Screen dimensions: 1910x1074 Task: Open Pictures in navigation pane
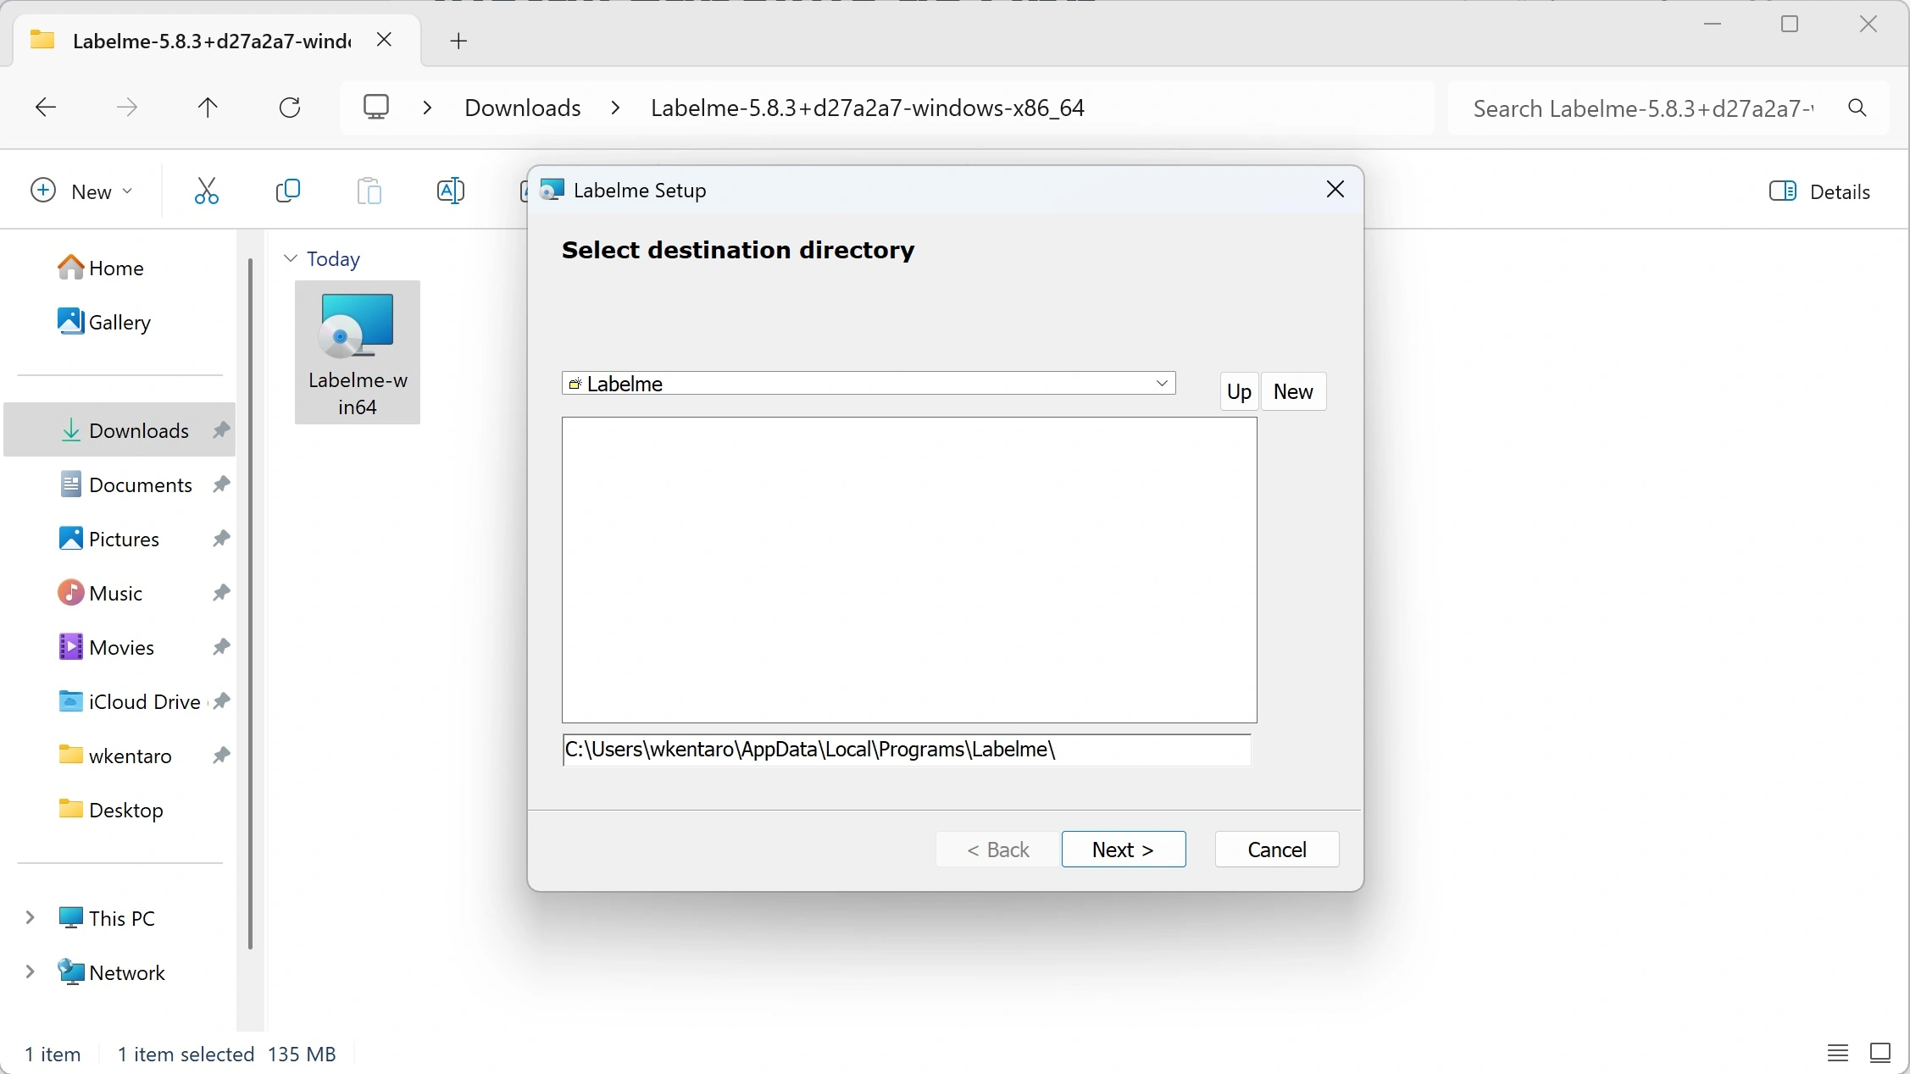click(x=120, y=539)
